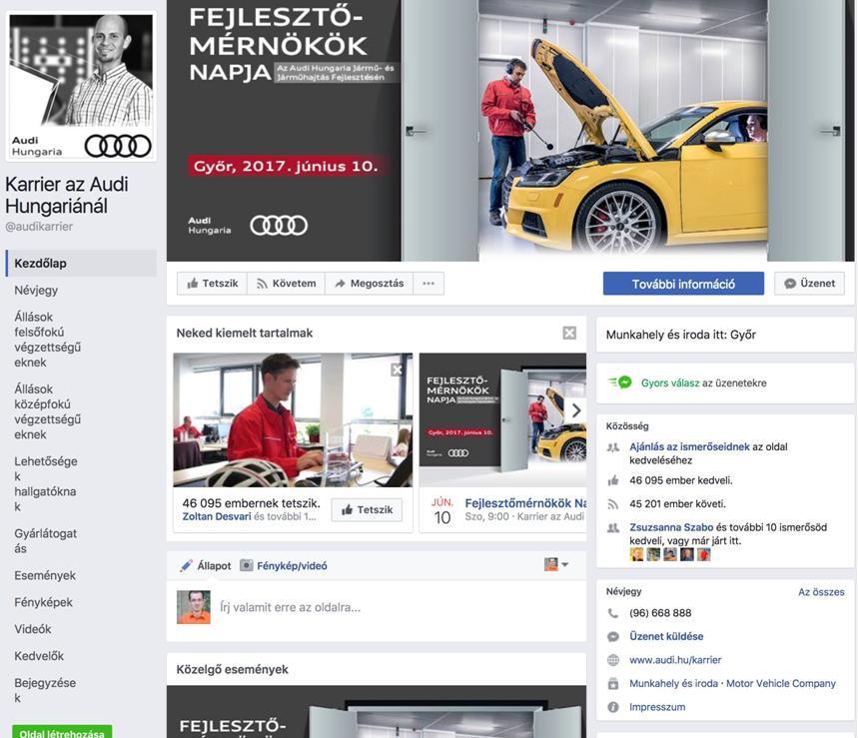Click the first friend avatar in Közösség
The image size is (858, 738).
[x=636, y=554]
